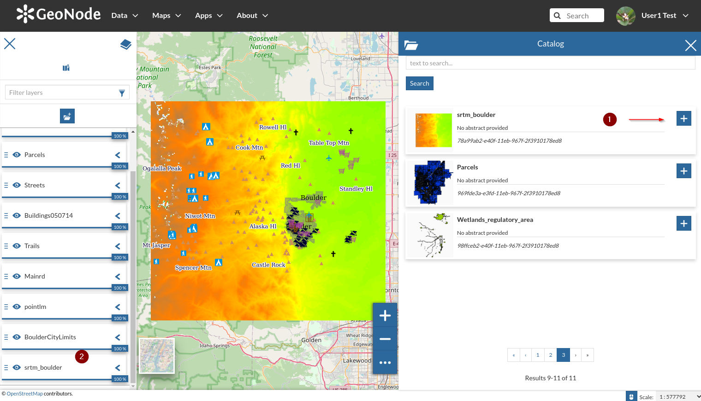
Task: Jump to first catalog results page
Action: pyautogui.click(x=514, y=355)
